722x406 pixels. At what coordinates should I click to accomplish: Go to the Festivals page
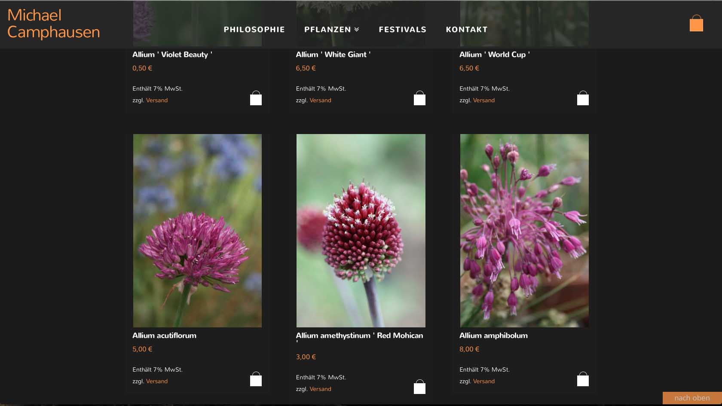402,30
